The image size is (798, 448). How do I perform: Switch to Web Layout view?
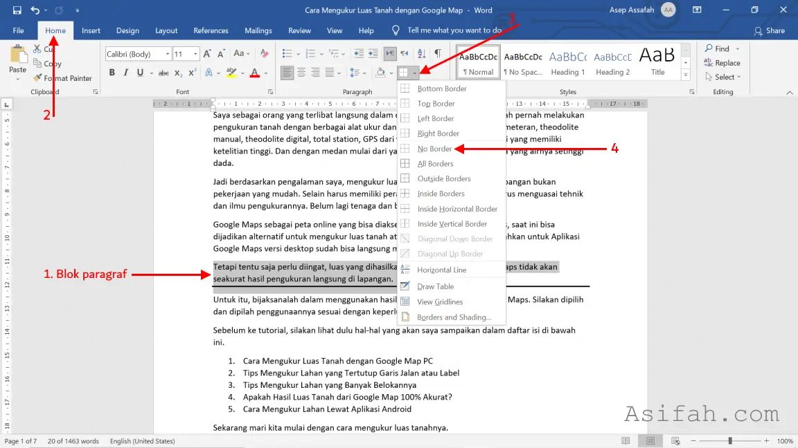(675, 441)
